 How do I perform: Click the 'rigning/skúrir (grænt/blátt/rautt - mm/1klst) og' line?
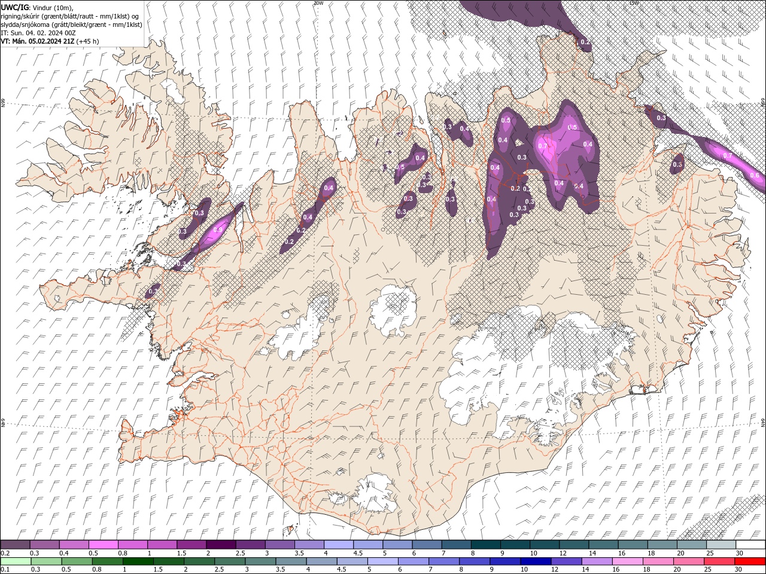click(70, 16)
